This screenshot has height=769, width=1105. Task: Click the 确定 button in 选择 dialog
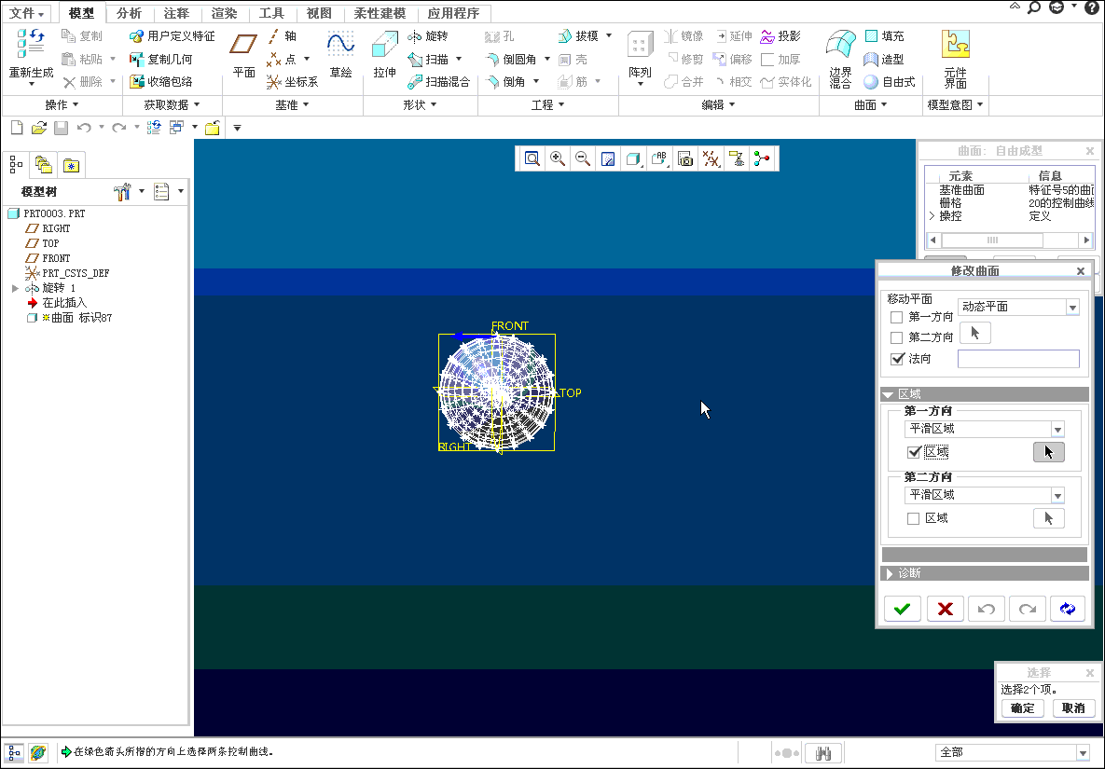(1023, 707)
